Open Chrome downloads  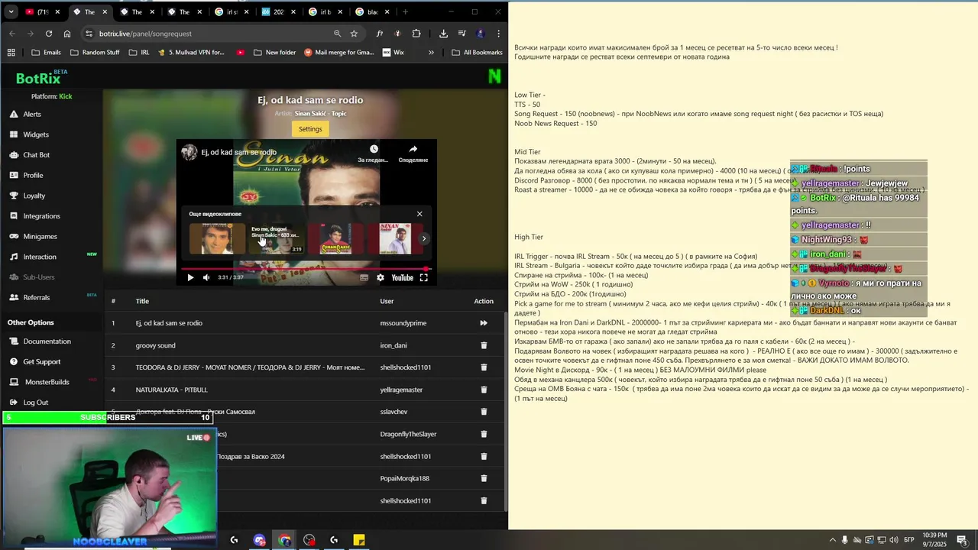pyautogui.click(x=443, y=34)
